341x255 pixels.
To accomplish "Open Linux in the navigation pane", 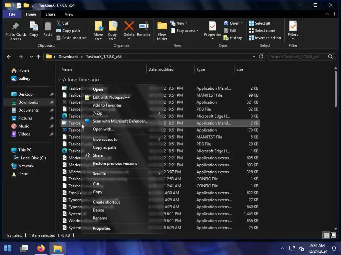I will (23, 174).
